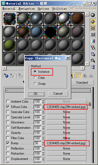Enable the Refraction map checkbox
This screenshot has width=98, height=165.
click(x=8, y=154)
